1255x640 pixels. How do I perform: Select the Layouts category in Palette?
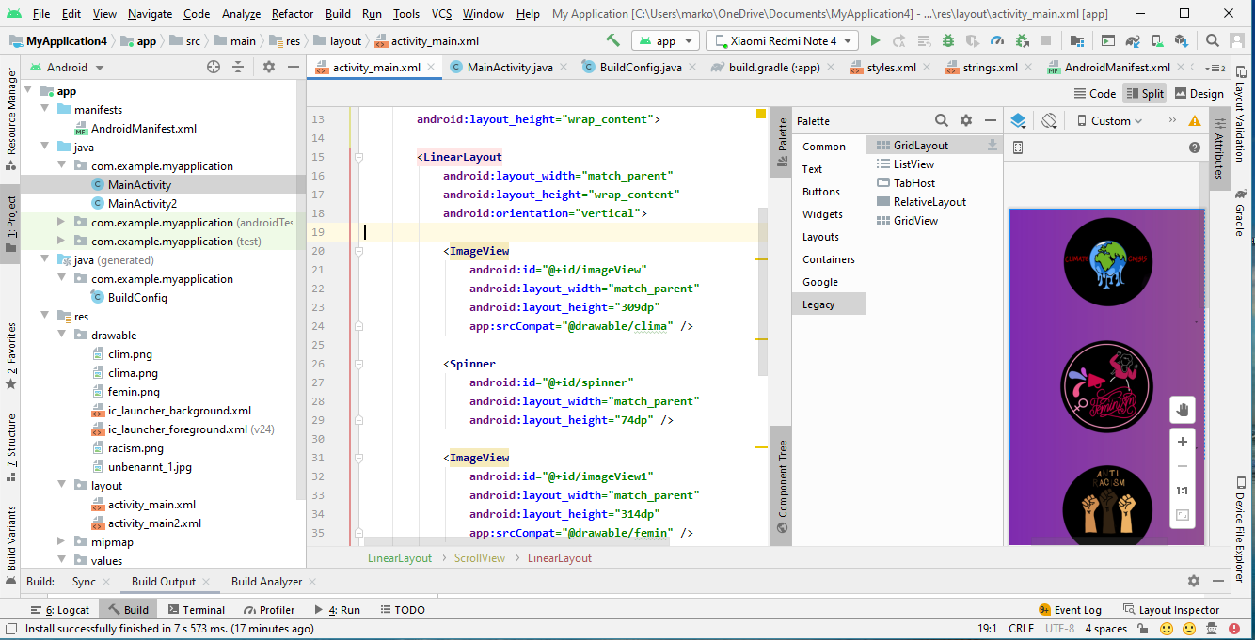[820, 237]
